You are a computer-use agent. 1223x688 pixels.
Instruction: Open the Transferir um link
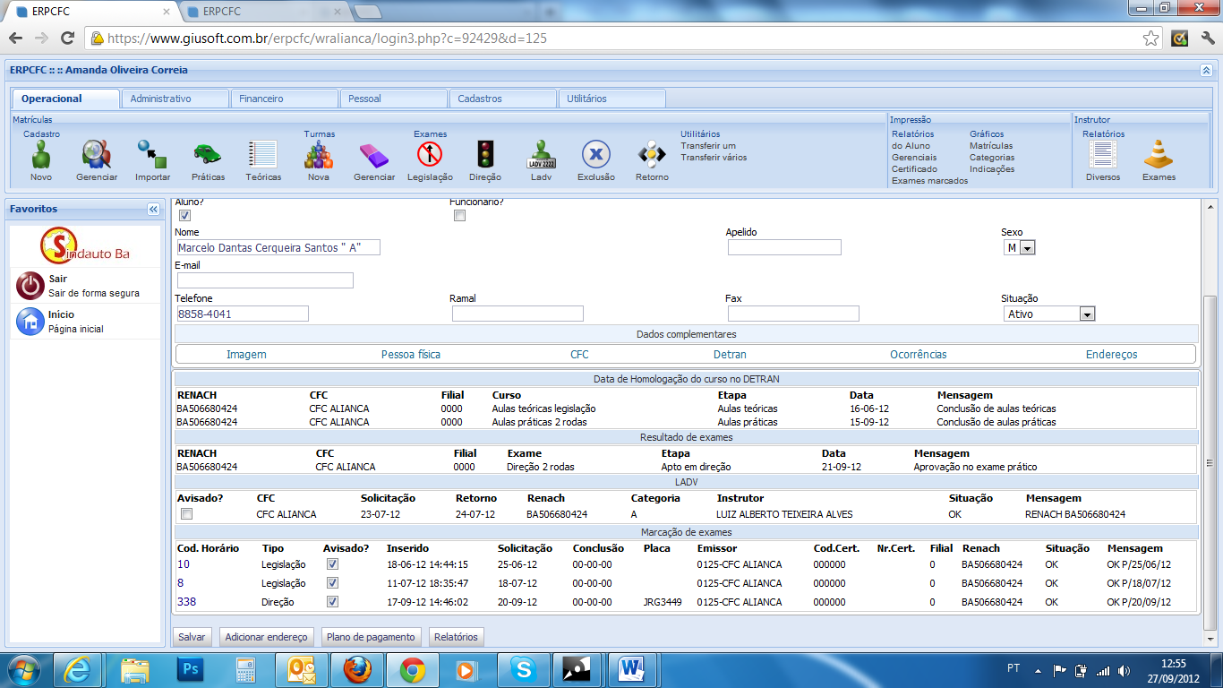tap(708, 146)
